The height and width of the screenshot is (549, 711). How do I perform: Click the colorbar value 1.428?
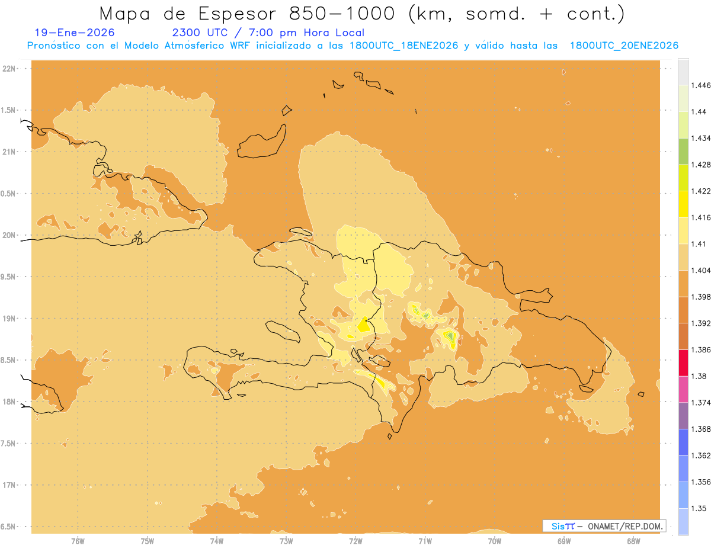click(702, 165)
